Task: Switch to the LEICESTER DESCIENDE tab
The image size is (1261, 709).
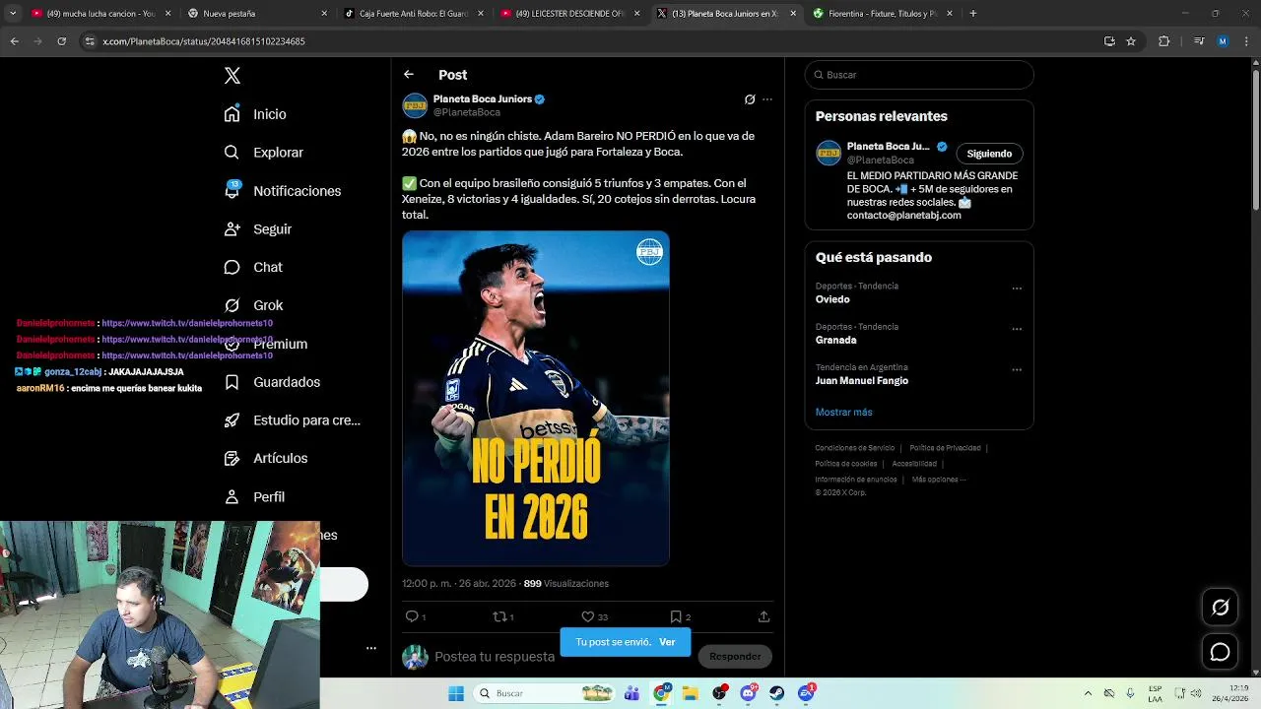Action: click(x=569, y=14)
